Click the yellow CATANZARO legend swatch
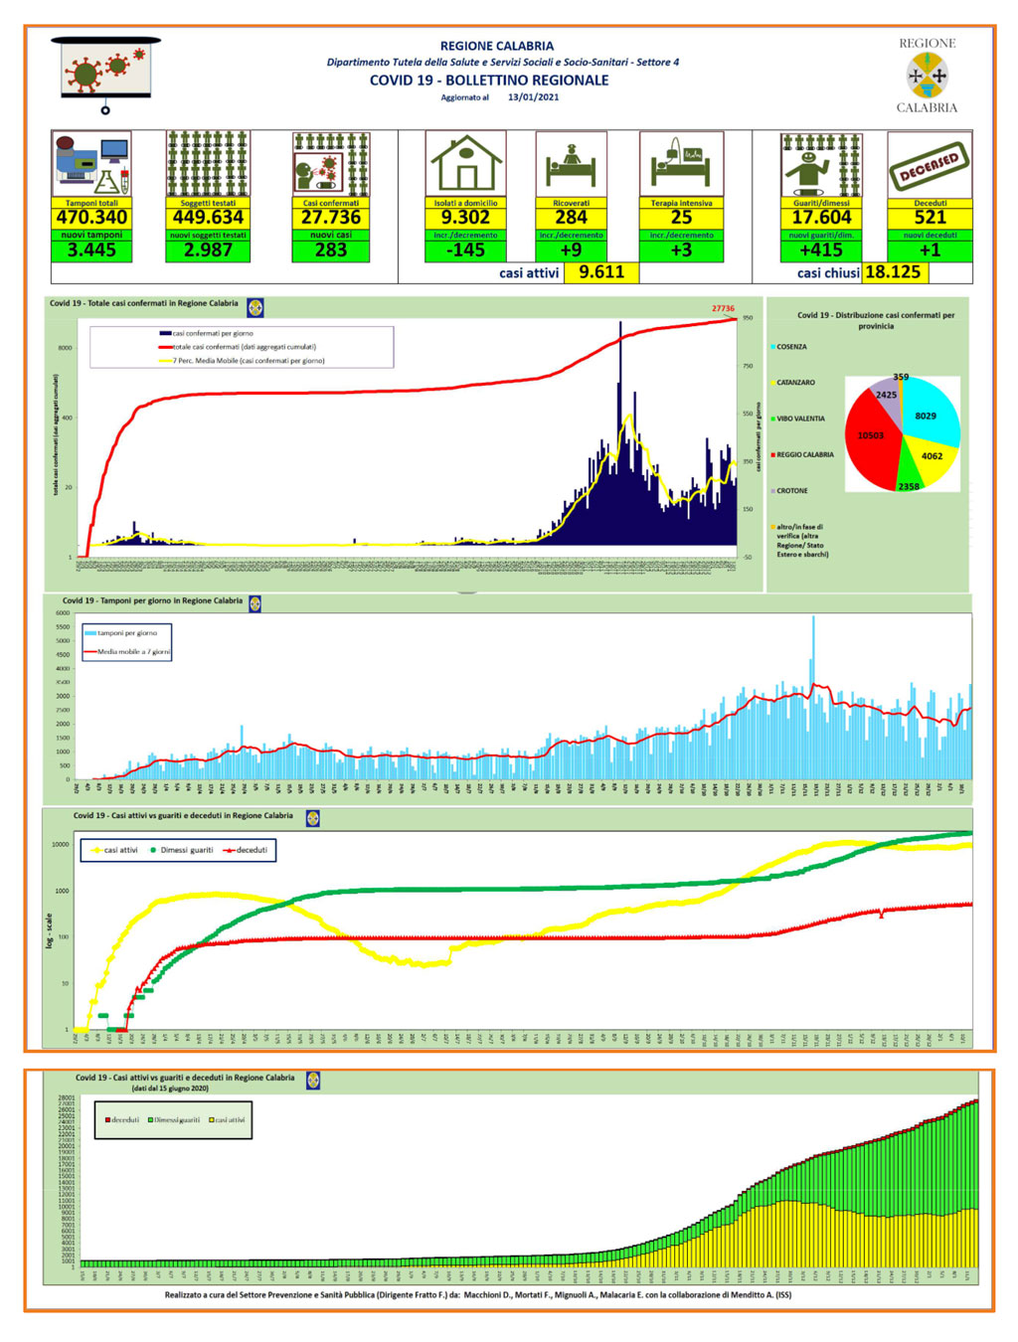This screenshot has height=1342, width=1018. click(772, 383)
